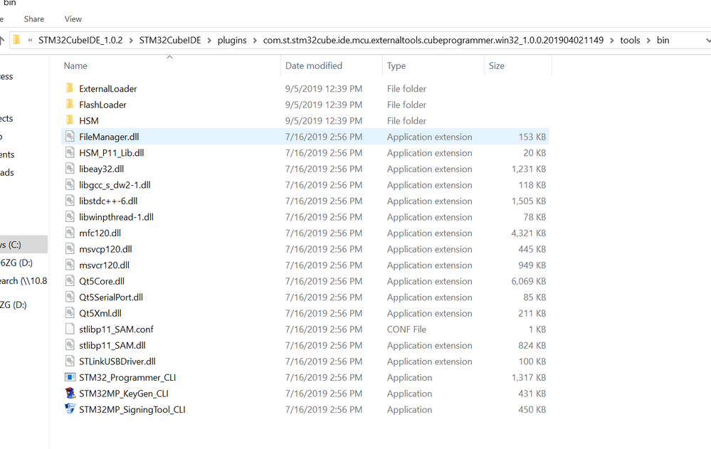Click the STM32MP_SigningTool_CLI application icon
711x449 pixels.
point(70,408)
